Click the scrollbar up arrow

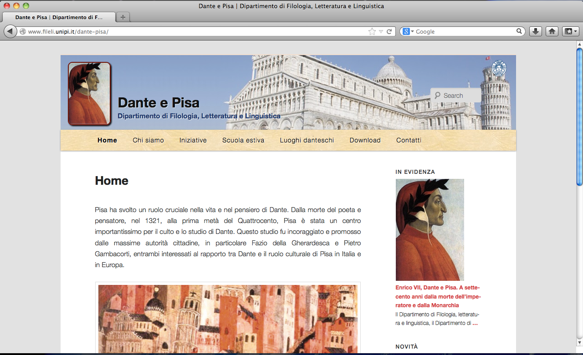pyautogui.click(x=579, y=45)
